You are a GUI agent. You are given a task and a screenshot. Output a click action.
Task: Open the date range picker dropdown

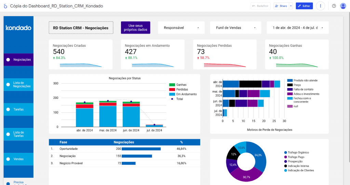[x=297, y=28]
